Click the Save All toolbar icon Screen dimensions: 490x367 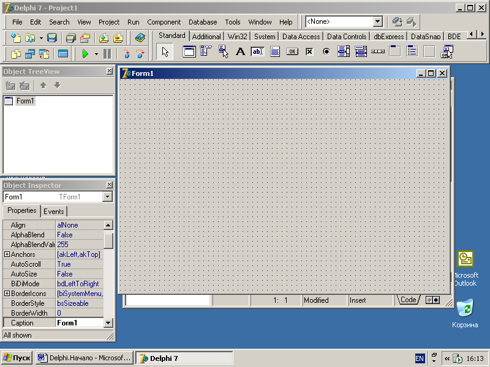point(70,38)
